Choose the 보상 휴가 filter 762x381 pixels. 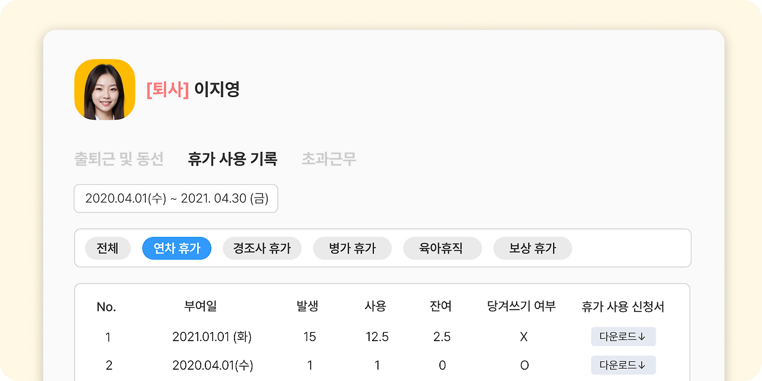point(532,248)
